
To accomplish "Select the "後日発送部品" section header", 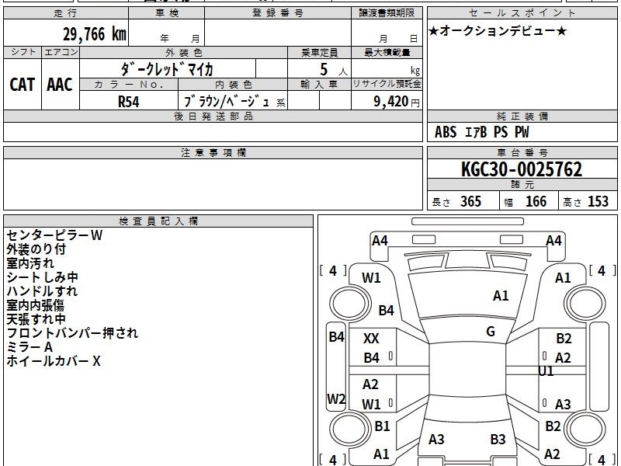I will click(213, 116).
